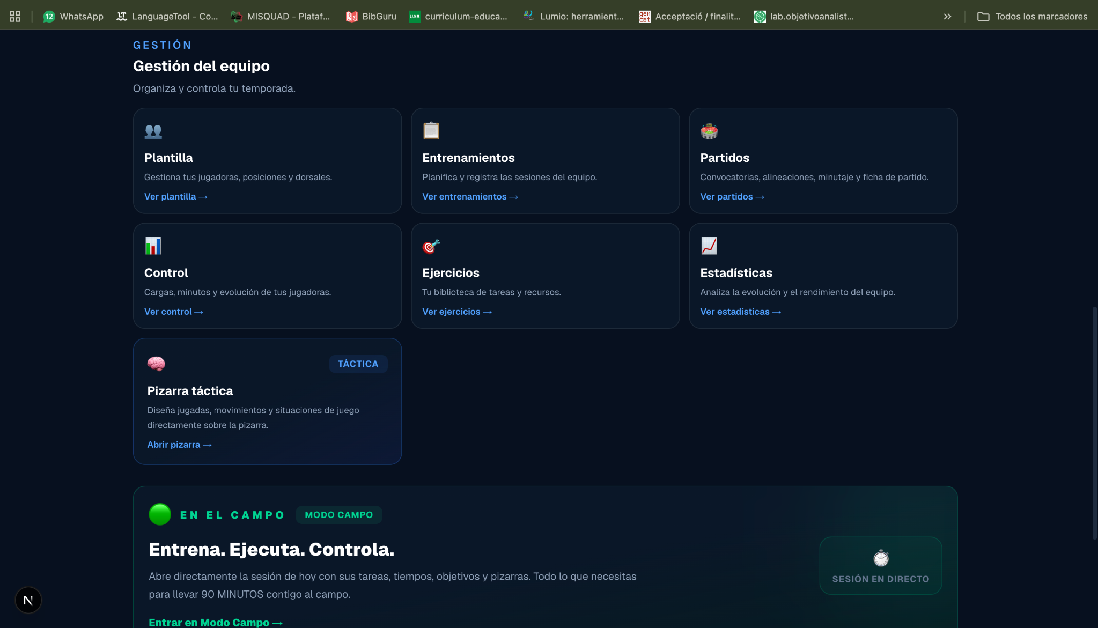
Task: Click the EN EL CAMPO label
Action: click(232, 515)
